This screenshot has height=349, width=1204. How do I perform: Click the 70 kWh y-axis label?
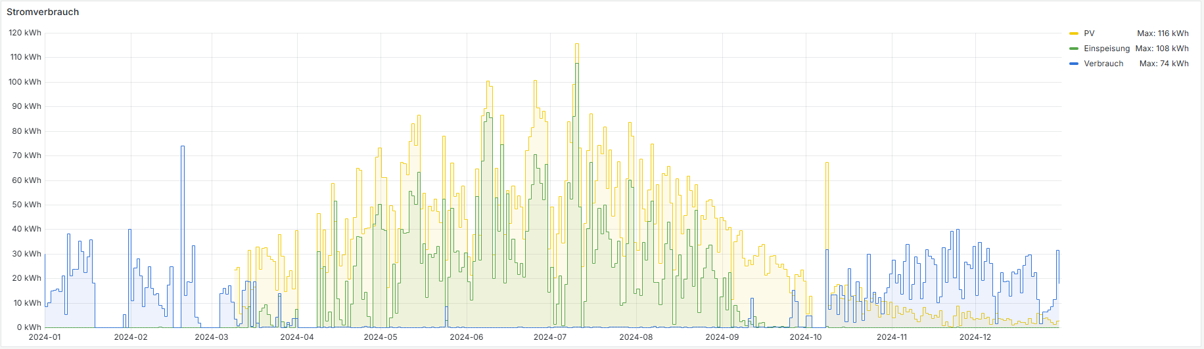[26, 155]
